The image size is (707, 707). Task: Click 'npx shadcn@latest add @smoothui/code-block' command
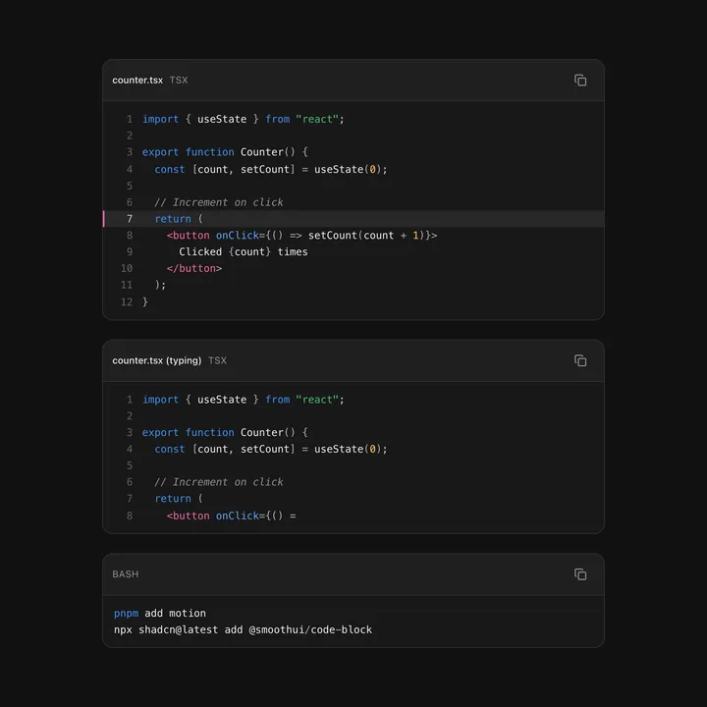[244, 629]
